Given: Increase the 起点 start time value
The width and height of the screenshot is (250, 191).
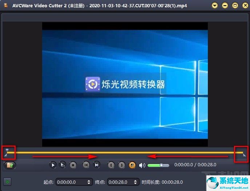Looking at the screenshot, I should (x=89, y=180).
